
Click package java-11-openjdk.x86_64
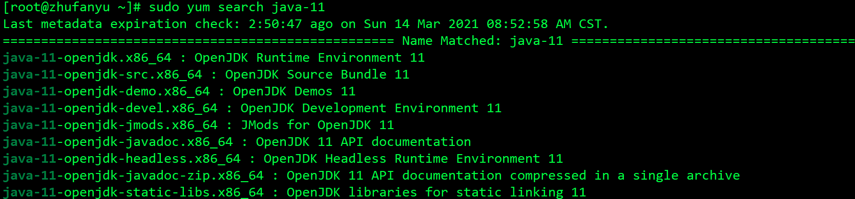(x=87, y=58)
